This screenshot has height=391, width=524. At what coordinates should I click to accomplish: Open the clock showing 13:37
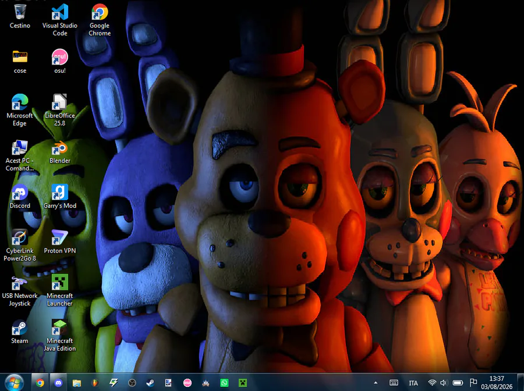click(497, 383)
